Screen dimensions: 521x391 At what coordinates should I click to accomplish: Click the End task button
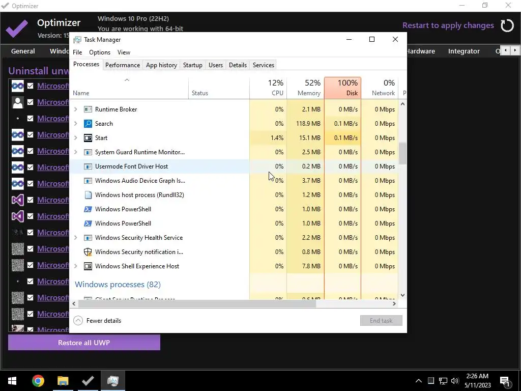[x=381, y=321]
